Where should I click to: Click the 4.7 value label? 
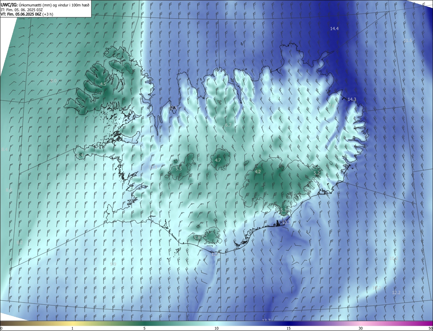click(218, 160)
